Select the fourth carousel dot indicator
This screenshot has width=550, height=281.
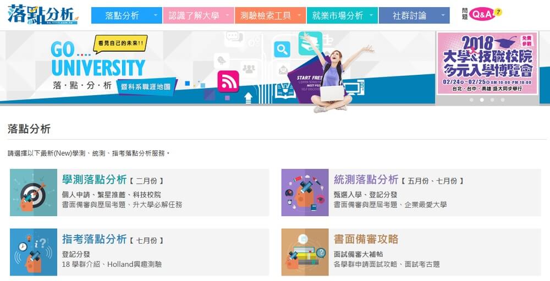(x=503, y=100)
